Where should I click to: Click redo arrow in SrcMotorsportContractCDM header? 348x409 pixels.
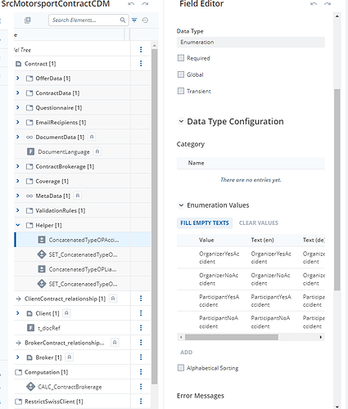(x=145, y=4)
